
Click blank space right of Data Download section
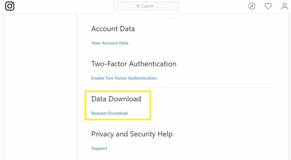211,105
